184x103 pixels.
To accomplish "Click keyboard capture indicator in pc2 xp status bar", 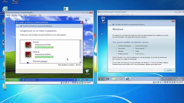I will pos(82,83).
